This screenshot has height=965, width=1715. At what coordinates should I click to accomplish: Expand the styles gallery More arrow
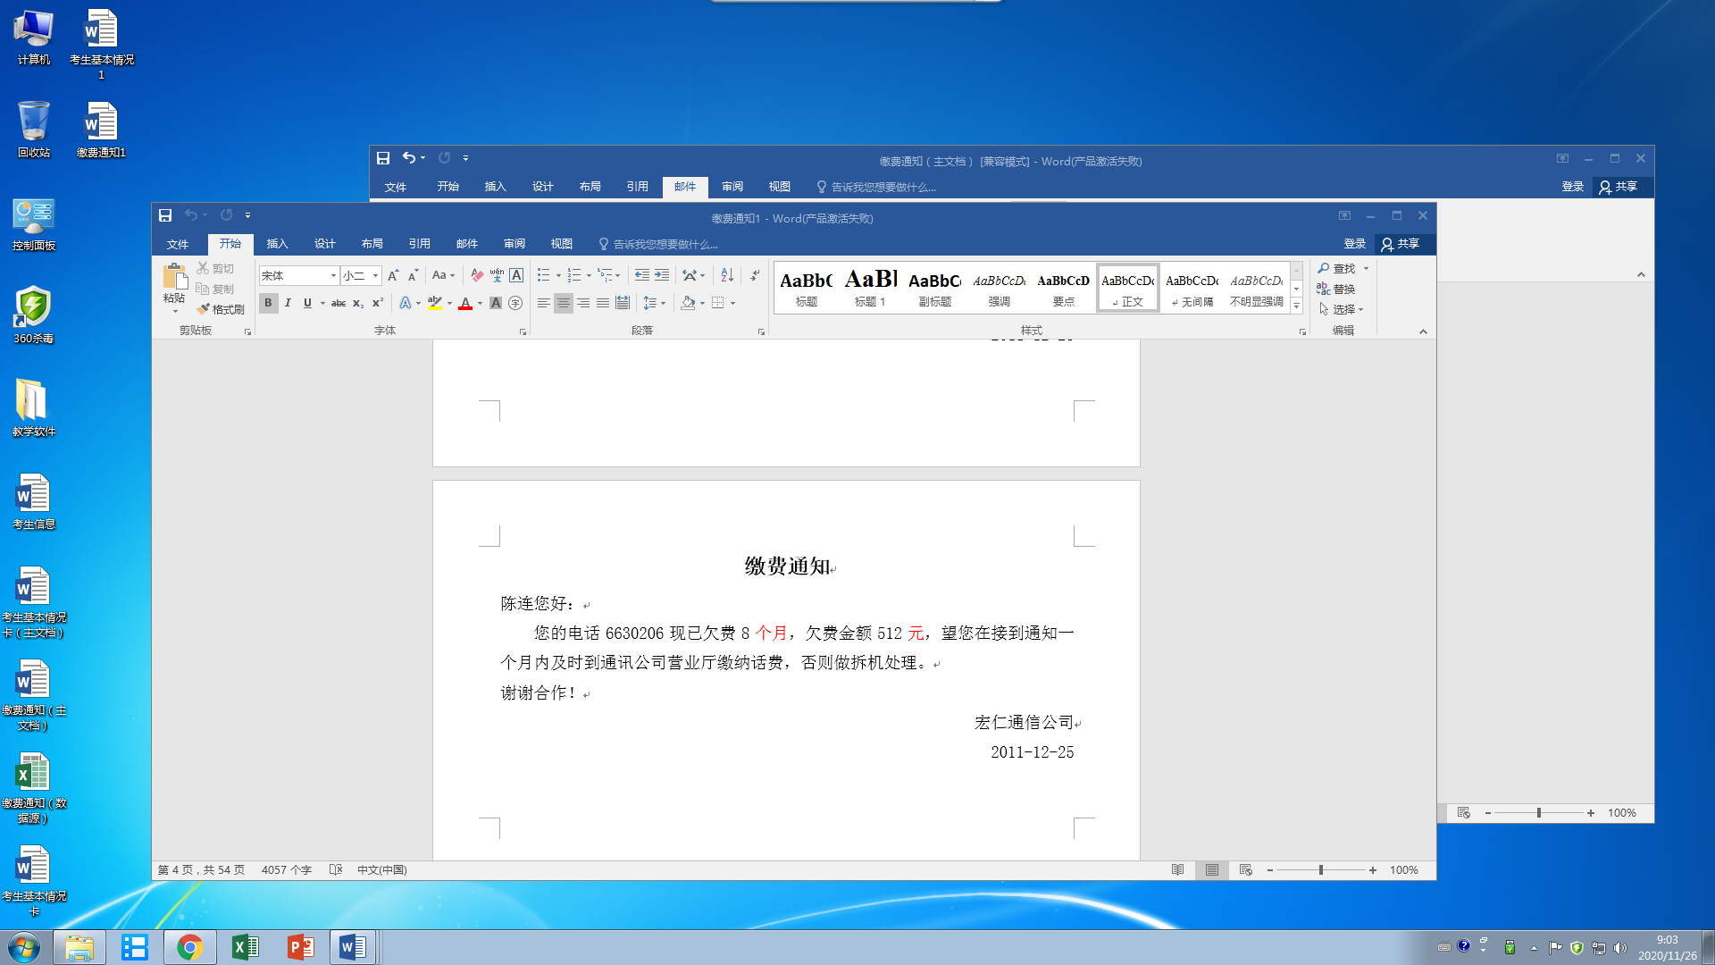pyautogui.click(x=1297, y=306)
